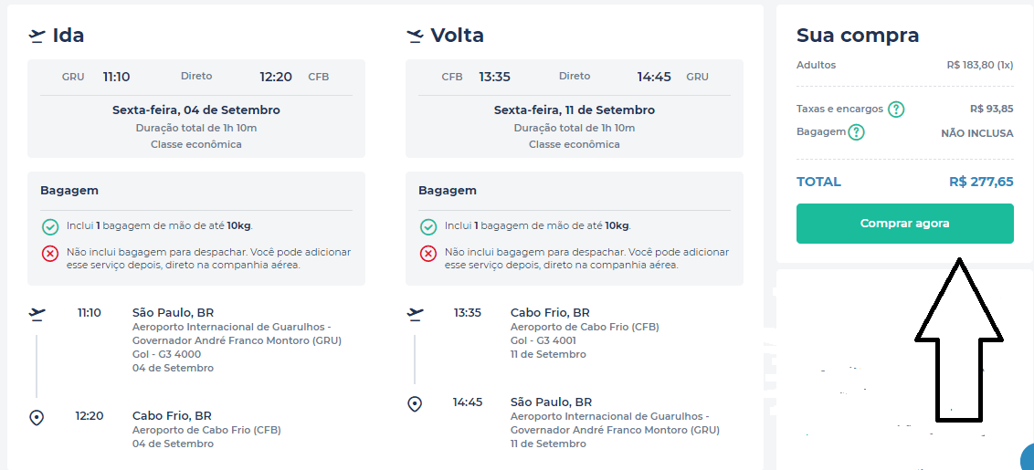Viewport: 1034px width, 470px height.
Task: Click location pin icon beside São Paulo arrival
Action: [x=415, y=403]
